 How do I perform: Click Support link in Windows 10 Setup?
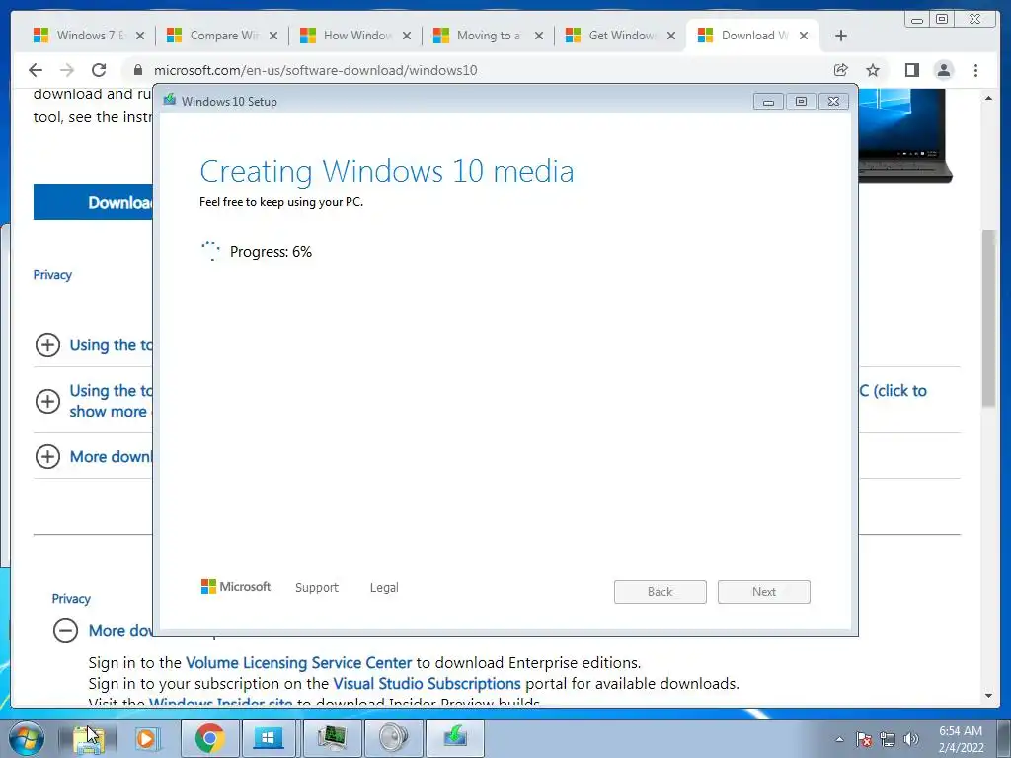tap(317, 588)
